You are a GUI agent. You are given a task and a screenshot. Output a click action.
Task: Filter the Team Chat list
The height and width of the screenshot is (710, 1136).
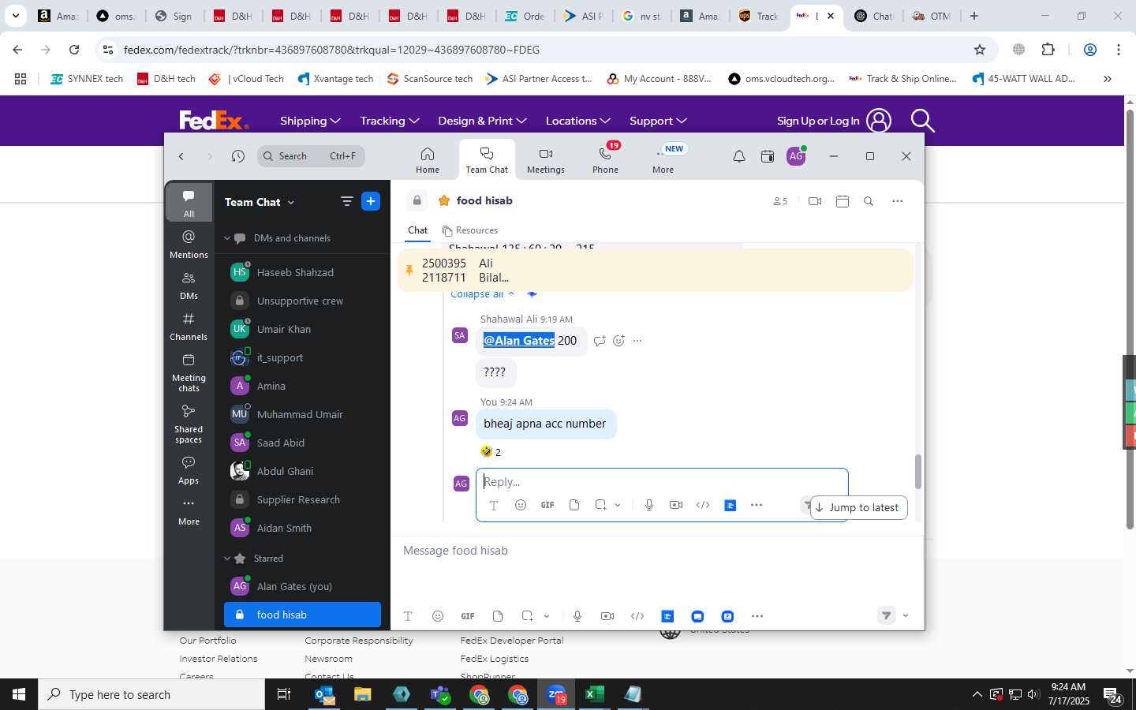346,201
